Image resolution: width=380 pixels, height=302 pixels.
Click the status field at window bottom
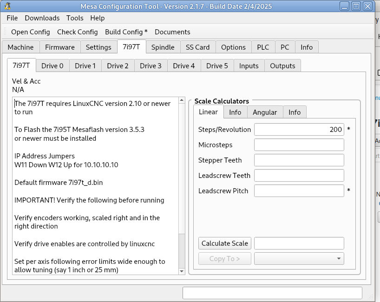[272, 293]
